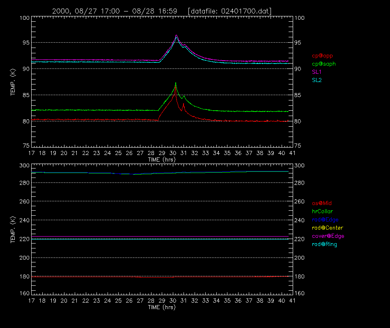This screenshot has height=328, width=390.
Task: Click the green cp@saph curve peak
Action: pyautogui.click(x=176, y=83)
